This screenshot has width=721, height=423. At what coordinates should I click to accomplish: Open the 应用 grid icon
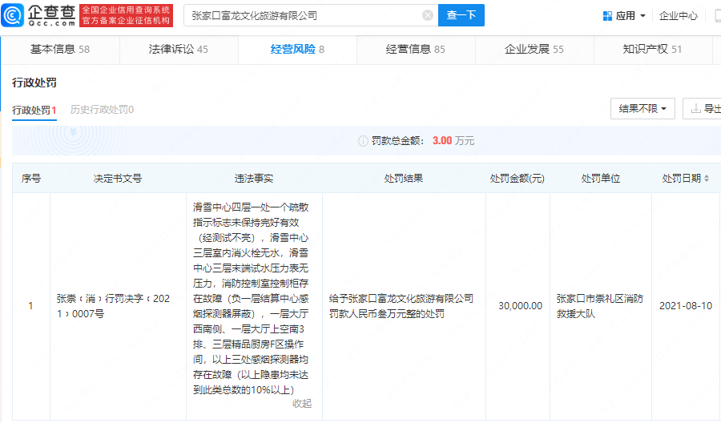point(607,16)
